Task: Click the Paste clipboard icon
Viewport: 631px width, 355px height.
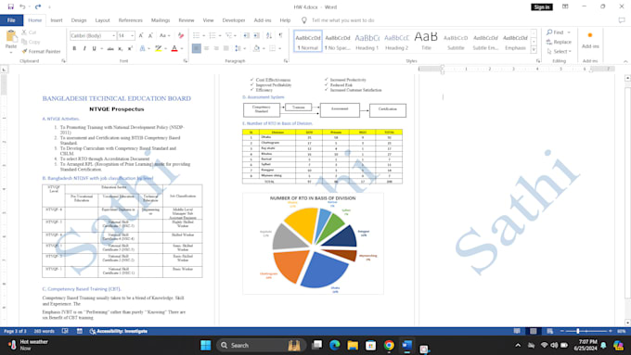Action: (11, 36)
